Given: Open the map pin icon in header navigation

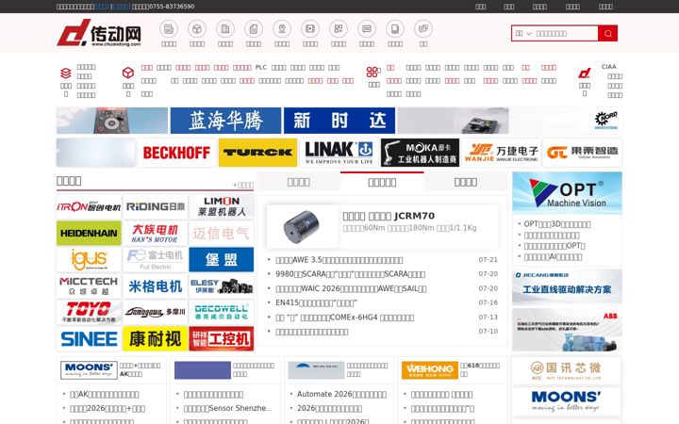Looking at the screenshot, I should point(282,29).
